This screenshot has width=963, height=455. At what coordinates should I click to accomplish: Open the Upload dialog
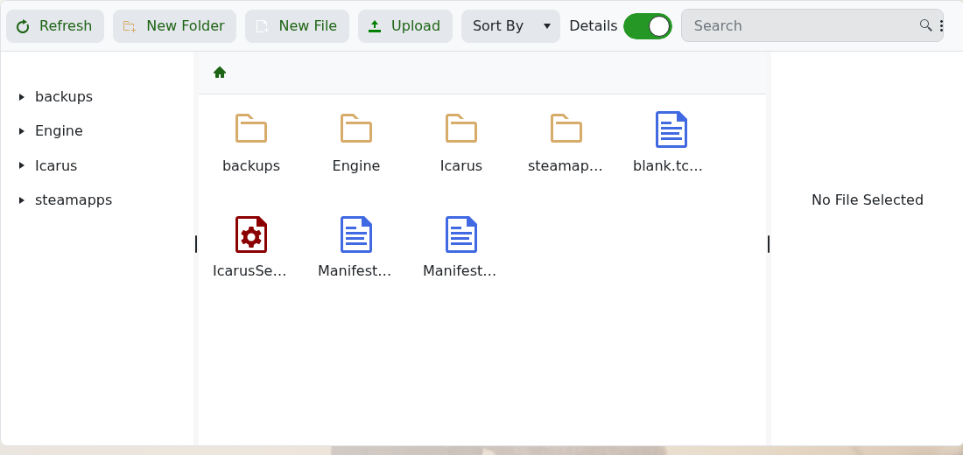point(405,25)
